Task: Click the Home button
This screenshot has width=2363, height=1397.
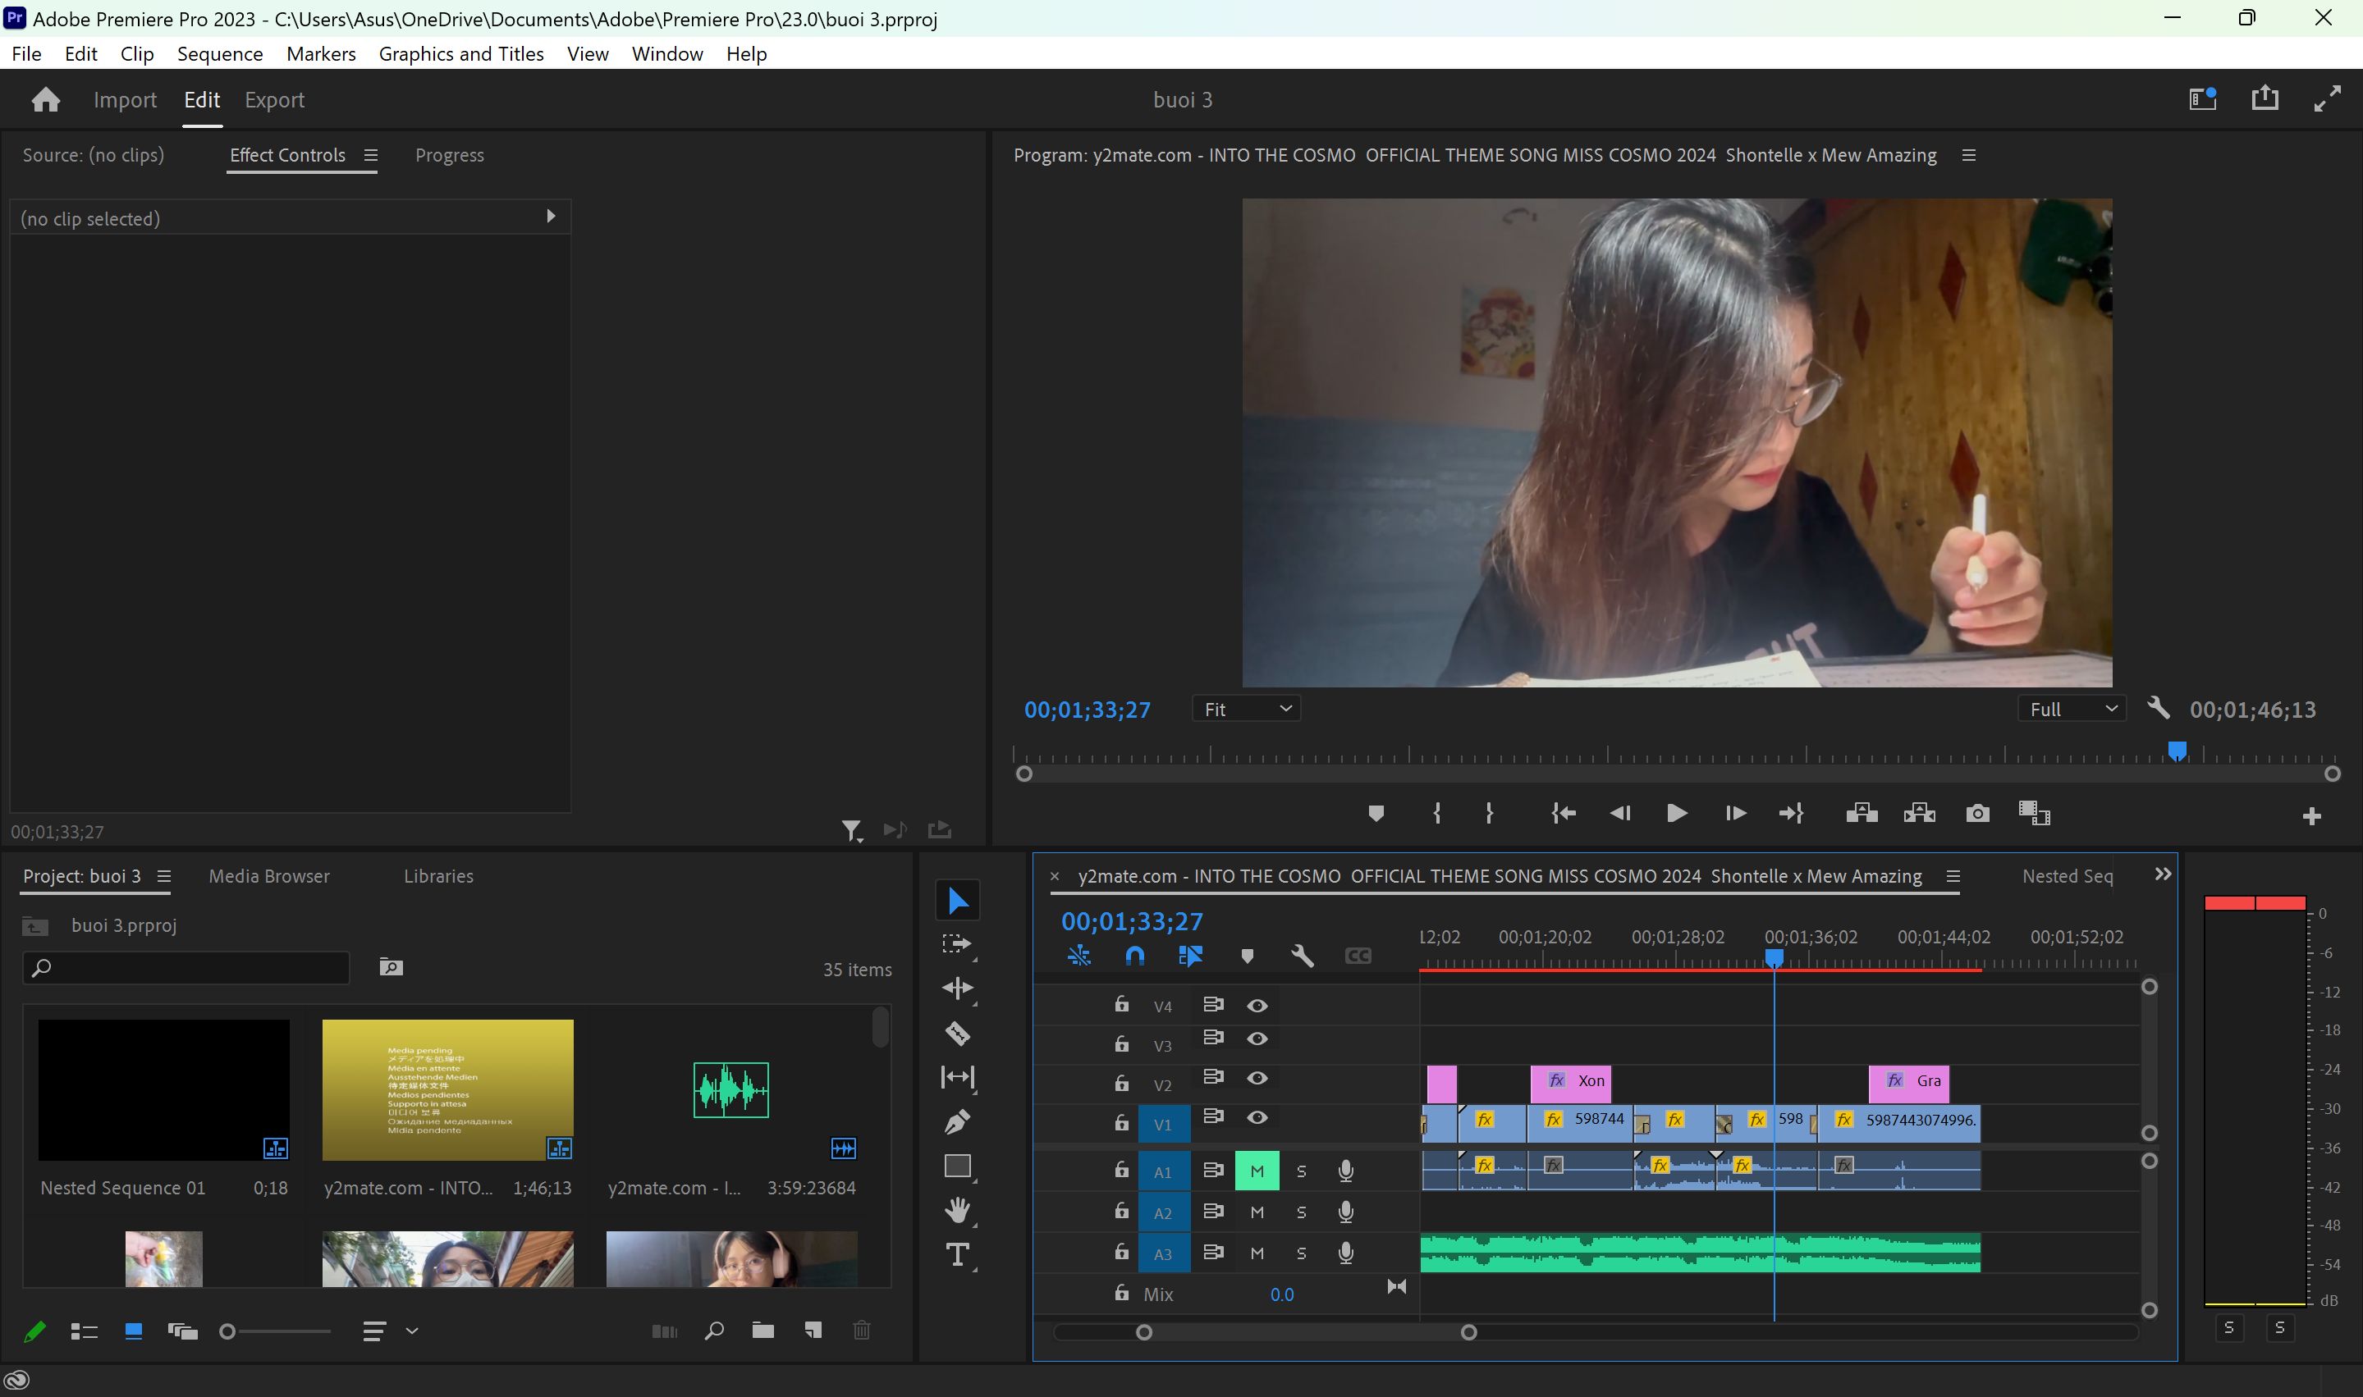Action: click(x=45, y=100)
